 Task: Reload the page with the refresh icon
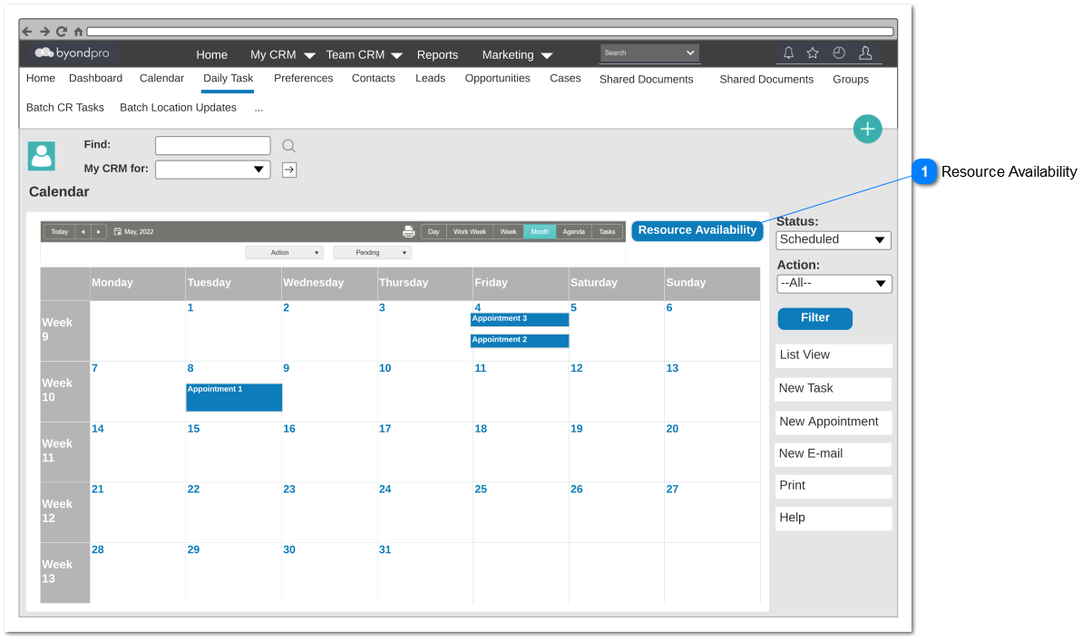click(62, 31)
